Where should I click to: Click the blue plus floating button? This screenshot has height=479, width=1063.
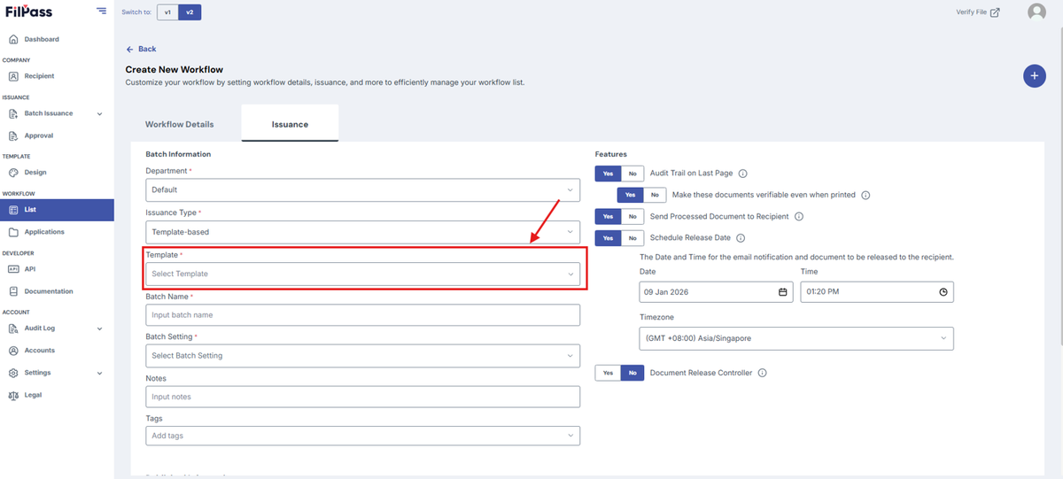point(1034,76)
